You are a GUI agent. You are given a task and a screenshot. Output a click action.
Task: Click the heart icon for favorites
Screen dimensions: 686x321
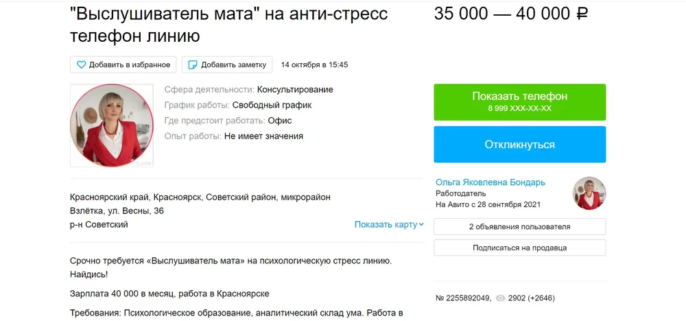tap(81, 64)
